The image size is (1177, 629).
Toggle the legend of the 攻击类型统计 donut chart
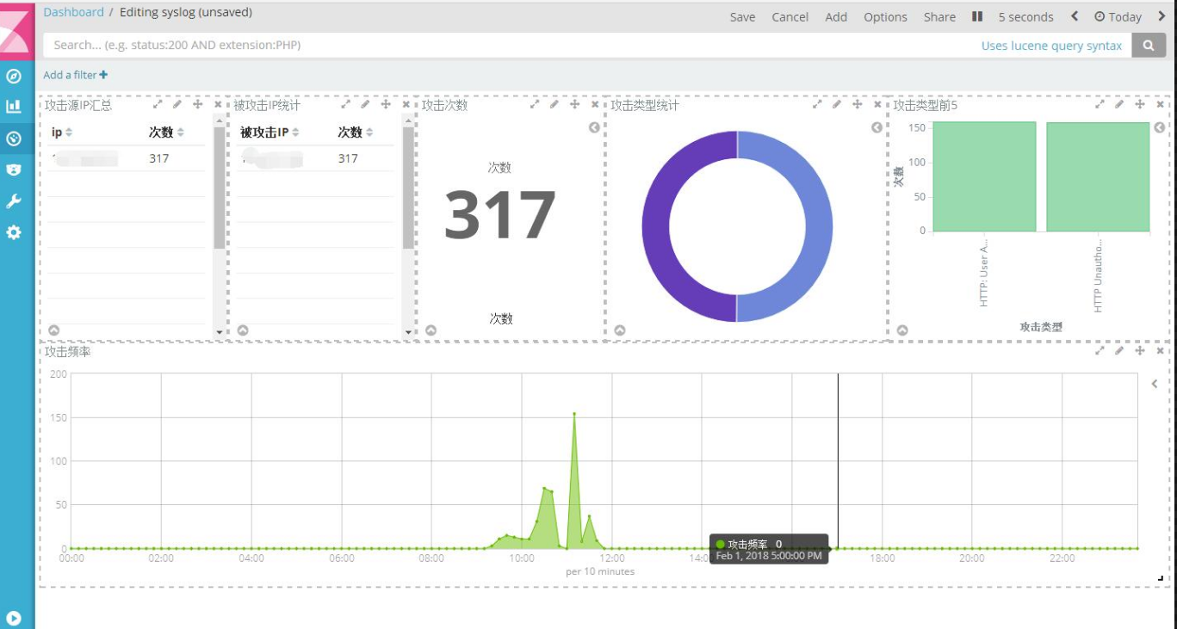click(877, 127)
